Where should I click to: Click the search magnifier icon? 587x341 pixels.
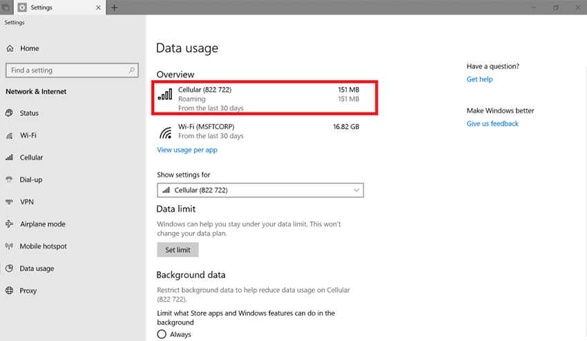pyautogui.click(x=132, y=70)
